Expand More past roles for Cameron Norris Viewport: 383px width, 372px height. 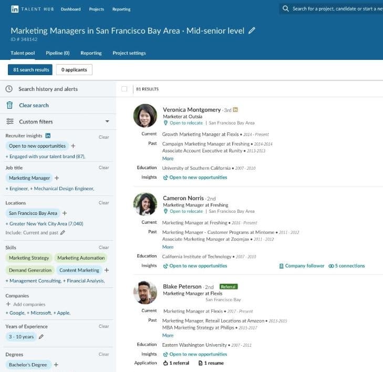click(x=168, y=247)
